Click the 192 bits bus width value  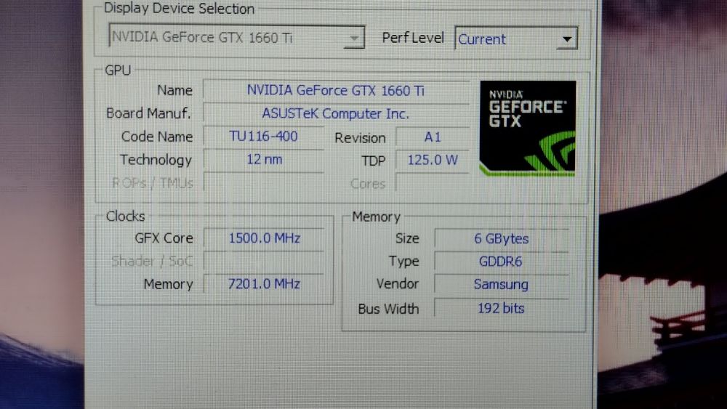(501, 309)
